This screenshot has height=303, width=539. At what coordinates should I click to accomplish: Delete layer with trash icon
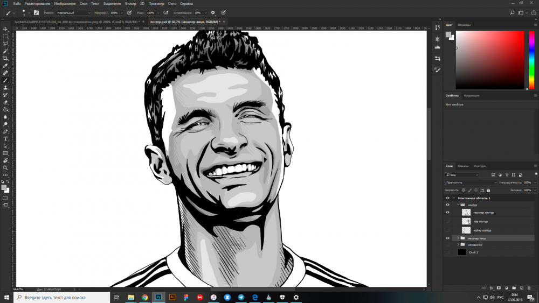coord(529,288)
